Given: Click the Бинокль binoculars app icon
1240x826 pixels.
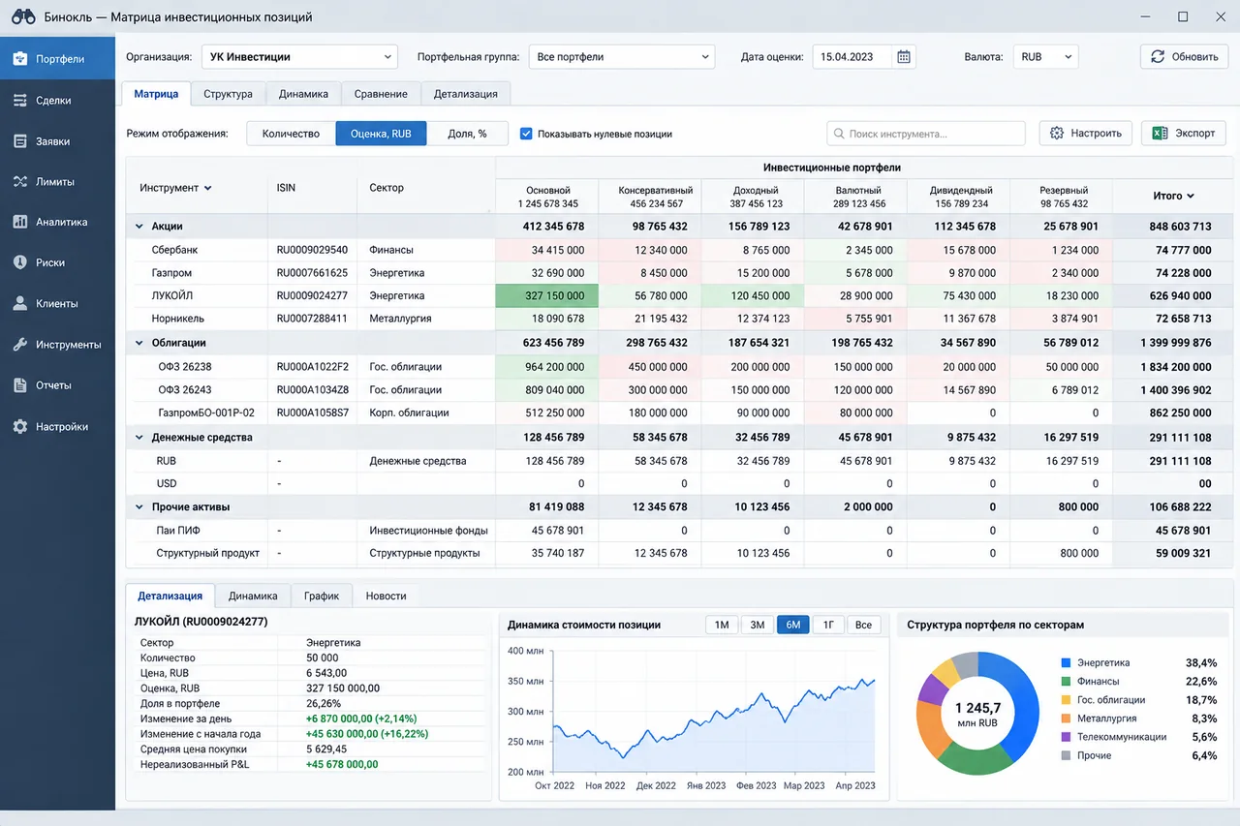Looking at the screenshot, I should (x=22, y=16).
